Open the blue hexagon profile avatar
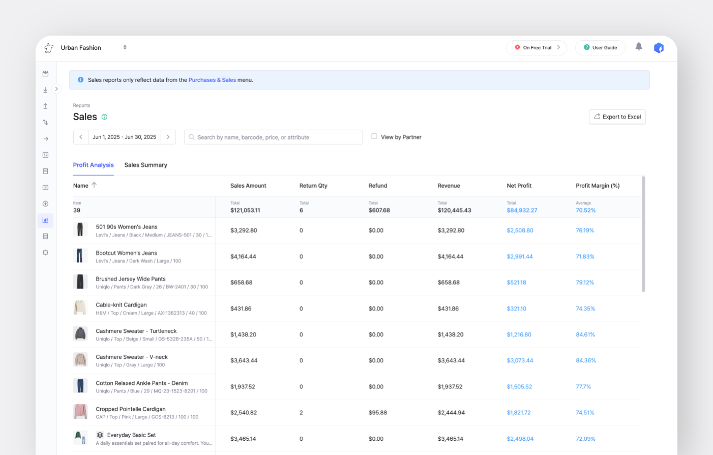713x455 pixels. pos(659,48)
